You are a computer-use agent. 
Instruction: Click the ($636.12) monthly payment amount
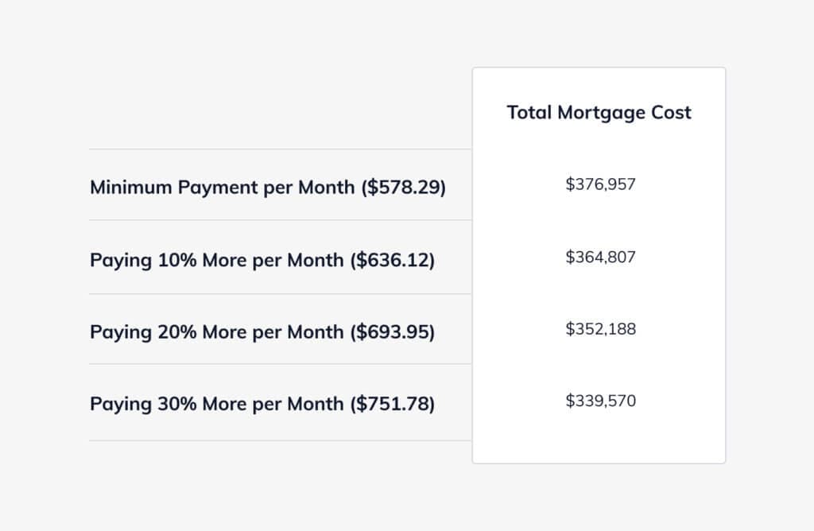click(392, 261)
